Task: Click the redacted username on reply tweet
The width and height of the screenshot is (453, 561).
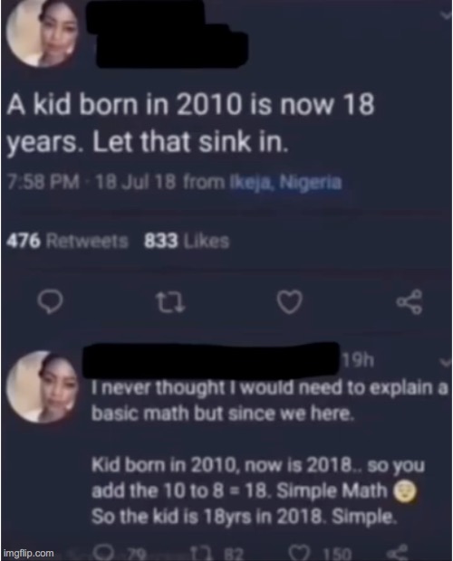Action: click(x=211, y=360)
